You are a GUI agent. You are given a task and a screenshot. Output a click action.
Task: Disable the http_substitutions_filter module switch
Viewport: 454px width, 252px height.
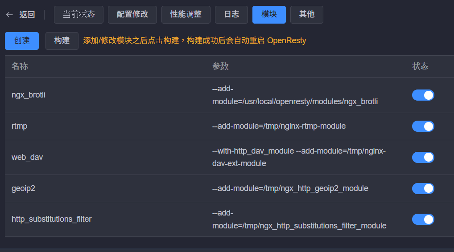pos(423,219)
